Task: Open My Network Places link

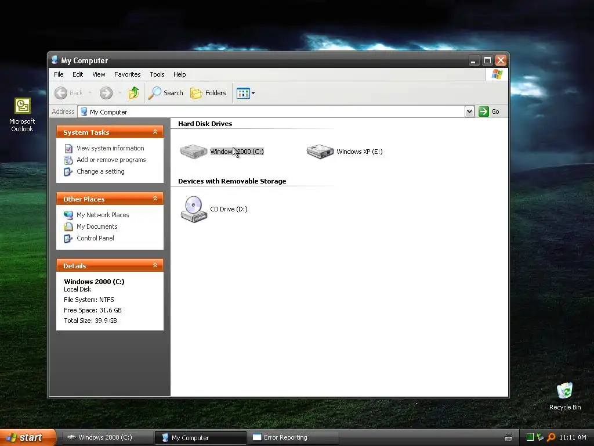Action: point(103,215)
